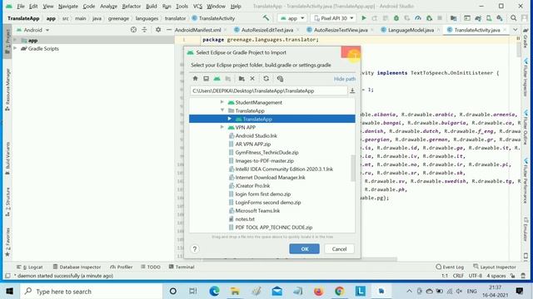Expand the selected TranslateApp project node
The image size is (533, 299).
230,119
